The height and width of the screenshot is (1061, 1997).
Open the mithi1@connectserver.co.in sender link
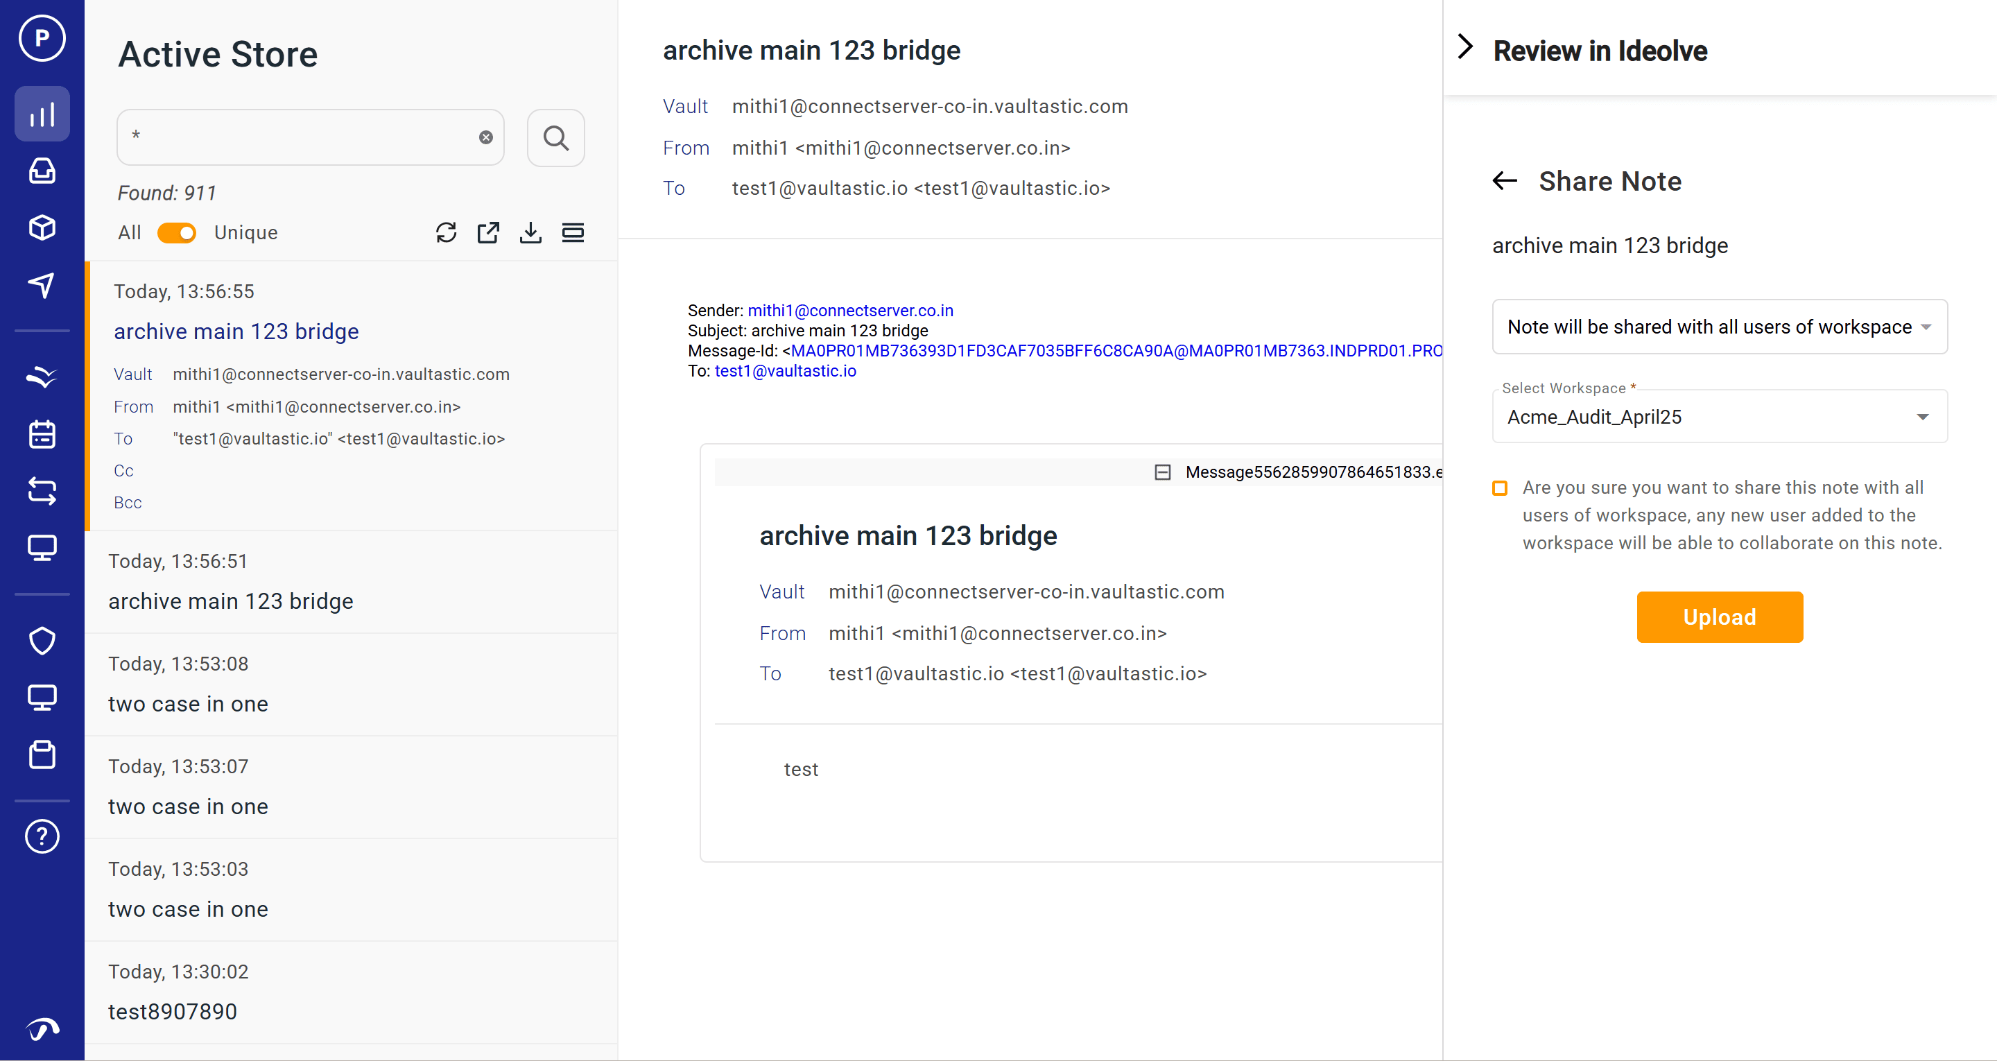pyautogui.click(x=849, y=310)
